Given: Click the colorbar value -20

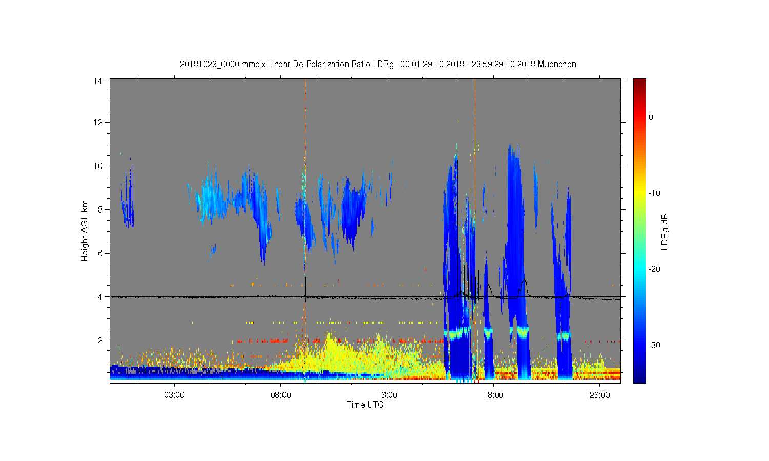Looking at the screenshot, I should 654,269.
